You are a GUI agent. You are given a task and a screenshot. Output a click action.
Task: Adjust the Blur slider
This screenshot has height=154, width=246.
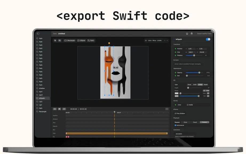coord(195,76)
